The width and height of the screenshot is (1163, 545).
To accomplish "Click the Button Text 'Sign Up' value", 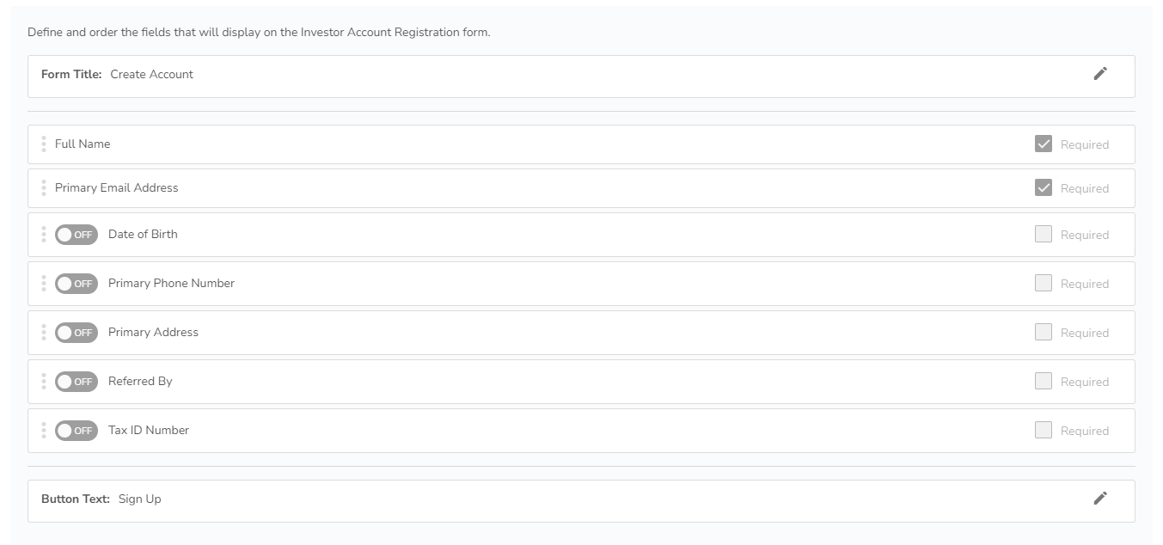I will (139, 499).
